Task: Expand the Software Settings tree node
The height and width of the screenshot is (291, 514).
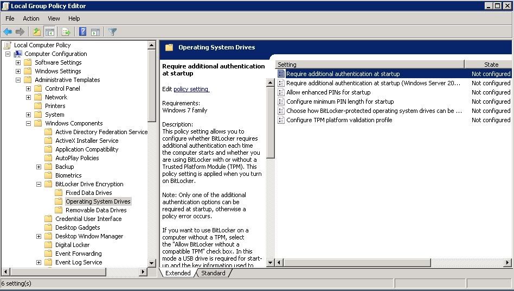Action: [18, 62]
